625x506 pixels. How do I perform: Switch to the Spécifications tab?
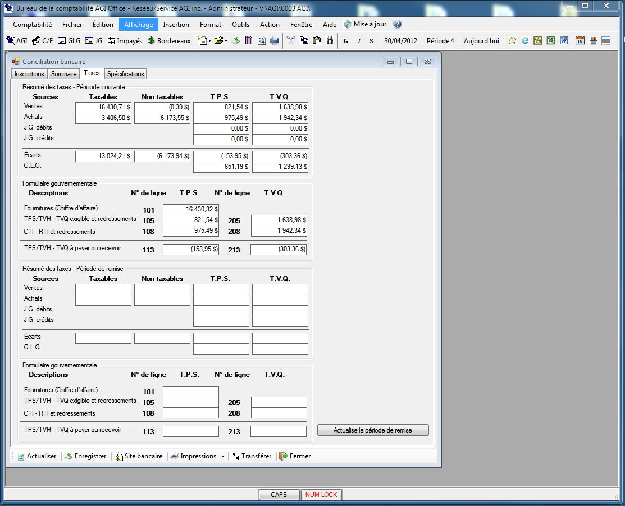pos(126,74)
